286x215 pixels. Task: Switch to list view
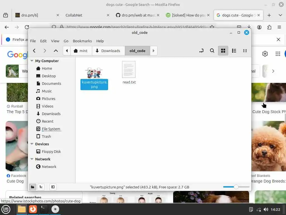[x=234, y=51]
